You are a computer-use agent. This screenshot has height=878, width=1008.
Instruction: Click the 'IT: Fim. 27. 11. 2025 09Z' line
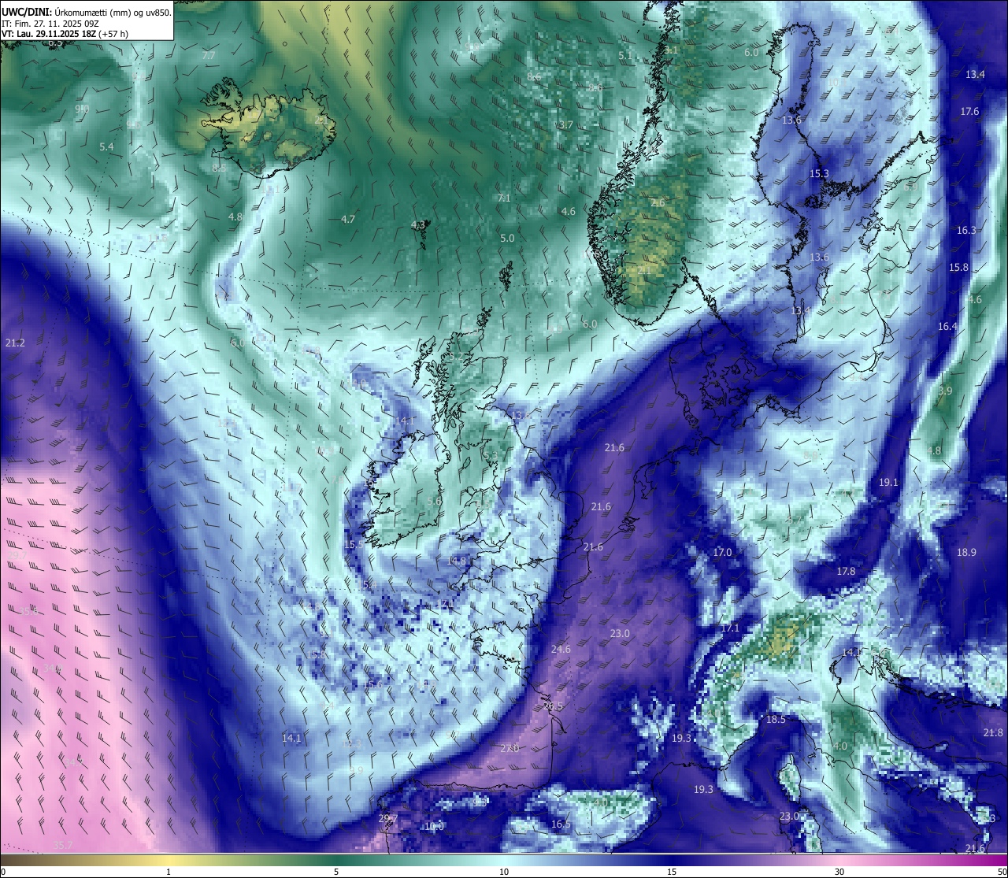pyautogui.click(x=50, y=23)
